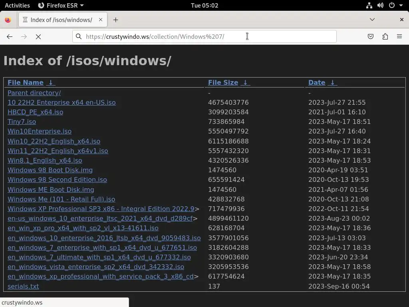Open Win8.1_English_x64.iso link
This screenshot has width=409, height=307.
45,160
